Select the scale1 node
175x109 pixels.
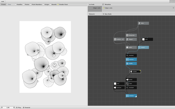(x=131, y=83)
